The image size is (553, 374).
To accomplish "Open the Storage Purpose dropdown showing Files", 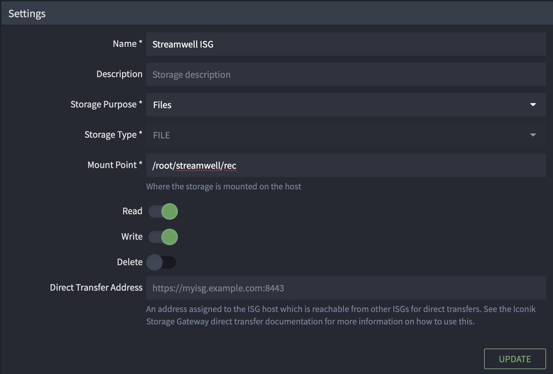I will 338,105.
